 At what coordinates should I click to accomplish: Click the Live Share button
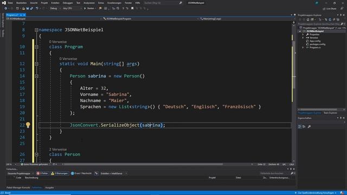point(329,9)
